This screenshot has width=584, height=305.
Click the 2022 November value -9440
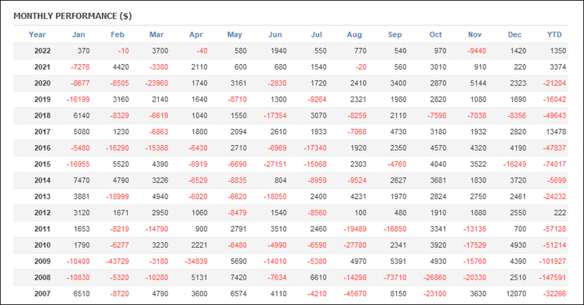tap(477, 51)
